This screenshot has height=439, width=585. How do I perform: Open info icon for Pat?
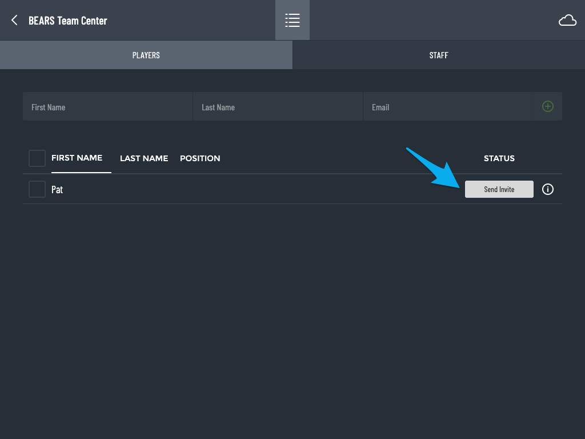coord(548,189)
